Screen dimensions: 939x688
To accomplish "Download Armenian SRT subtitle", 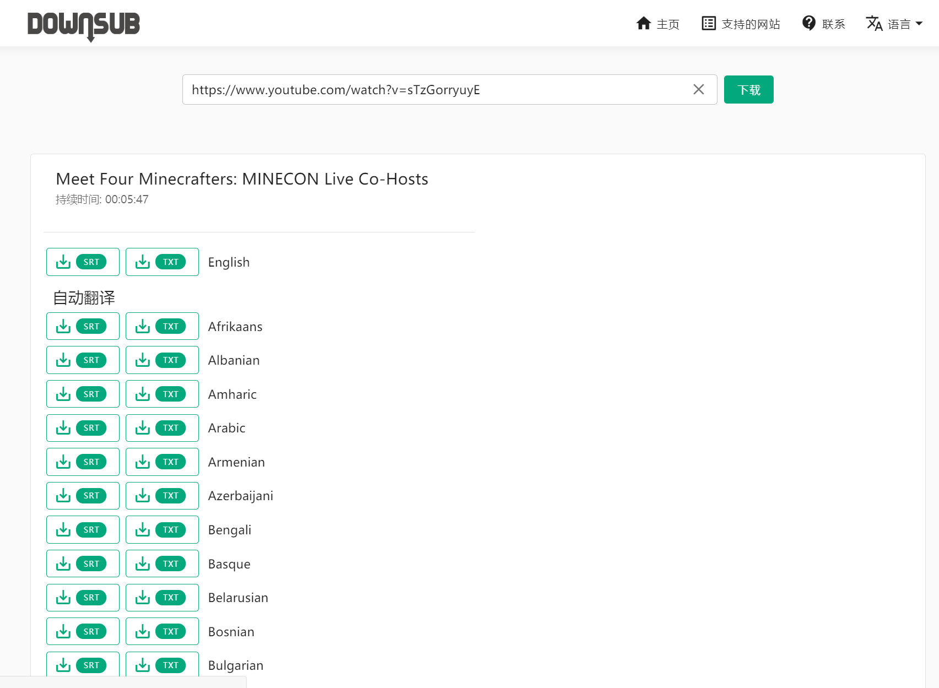I will point(83,462).
